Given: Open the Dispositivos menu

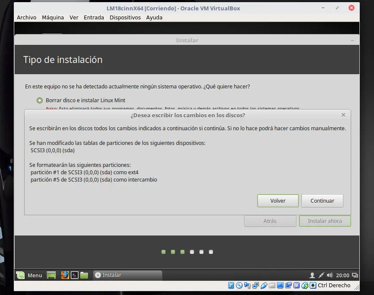Looking at the screenshot, I should pyautogui.click(x=125, y=17).
